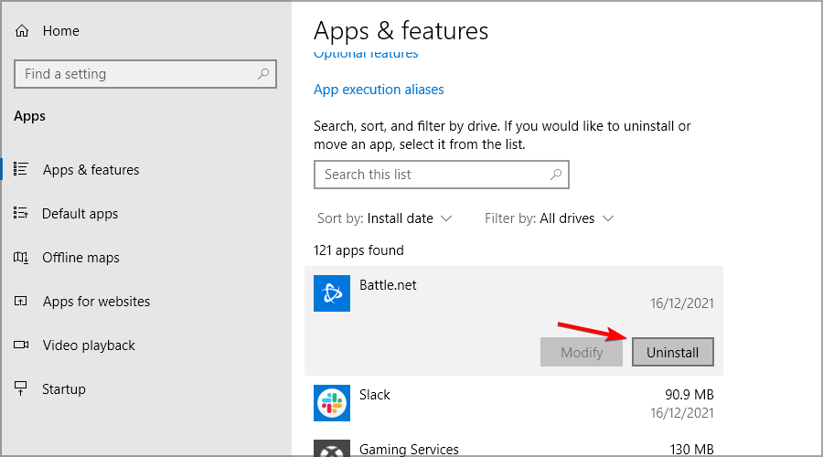Click the Apps for websites icon
This screenshot has height=457, width=823.
pyautogui.click(x=21, y=301)
